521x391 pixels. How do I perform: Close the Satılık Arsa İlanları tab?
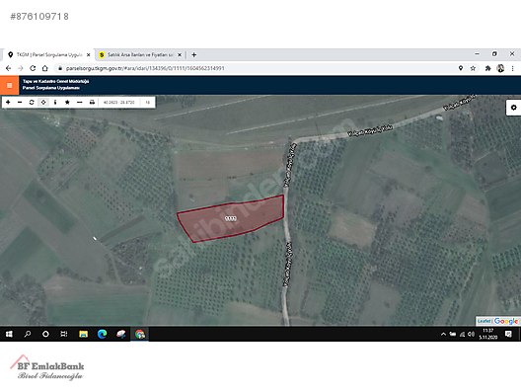point(180,55)
